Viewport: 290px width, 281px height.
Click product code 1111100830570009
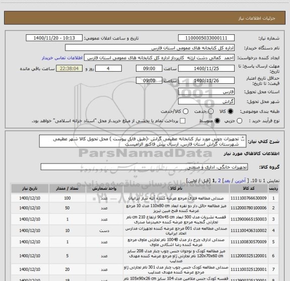[249, 242]
